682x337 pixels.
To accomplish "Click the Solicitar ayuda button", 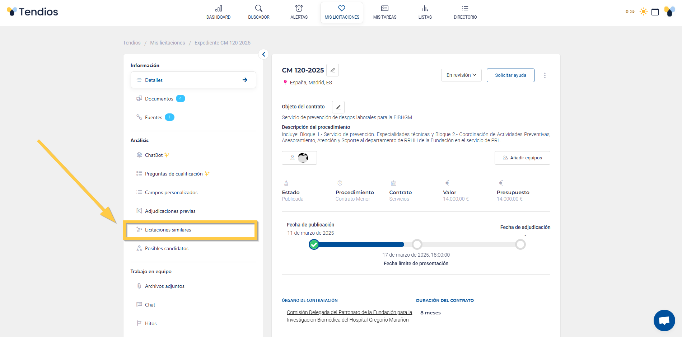I will pyautogui.click(x=510, y=75).
